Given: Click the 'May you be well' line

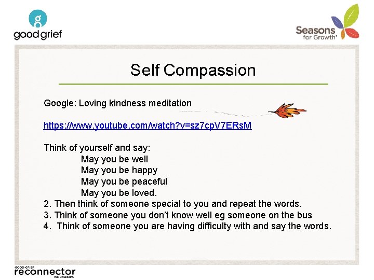Looking at the screenshot, I should click(114, 159).
